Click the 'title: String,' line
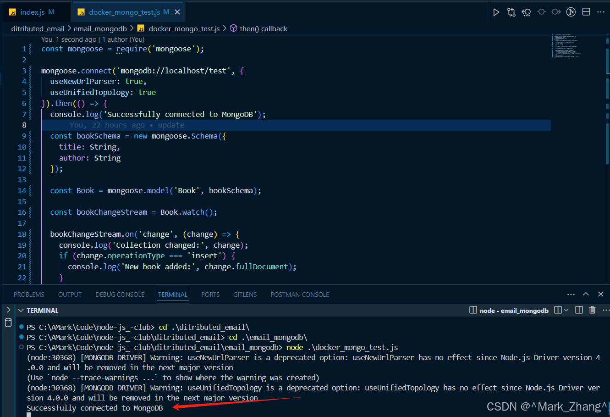The width and height of the screenshot is (610, 417). 89,147
